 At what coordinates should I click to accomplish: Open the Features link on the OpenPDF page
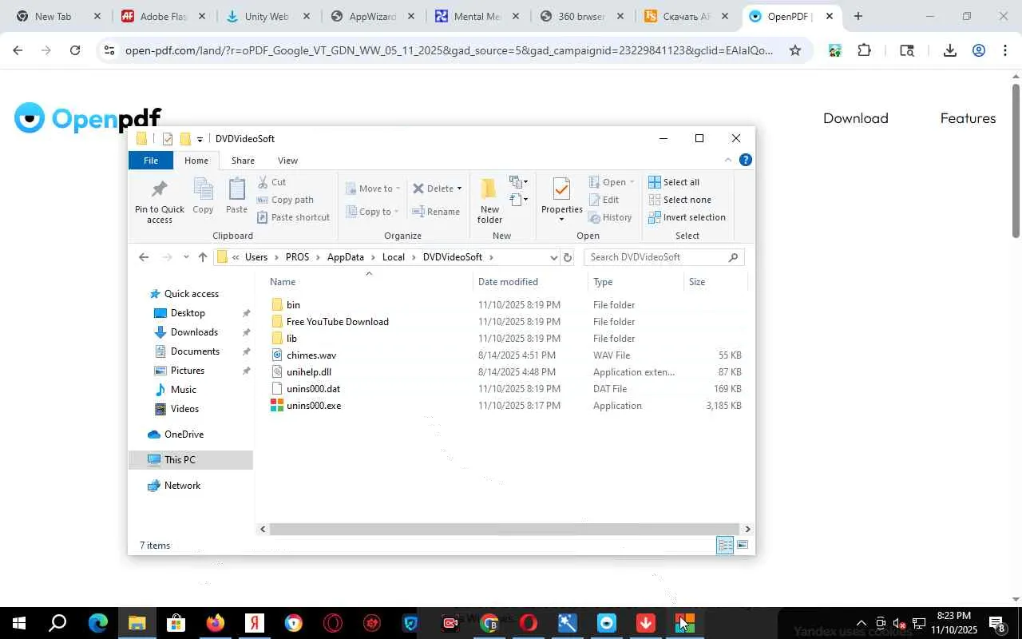pyautogui.click(x=968, y=118)
